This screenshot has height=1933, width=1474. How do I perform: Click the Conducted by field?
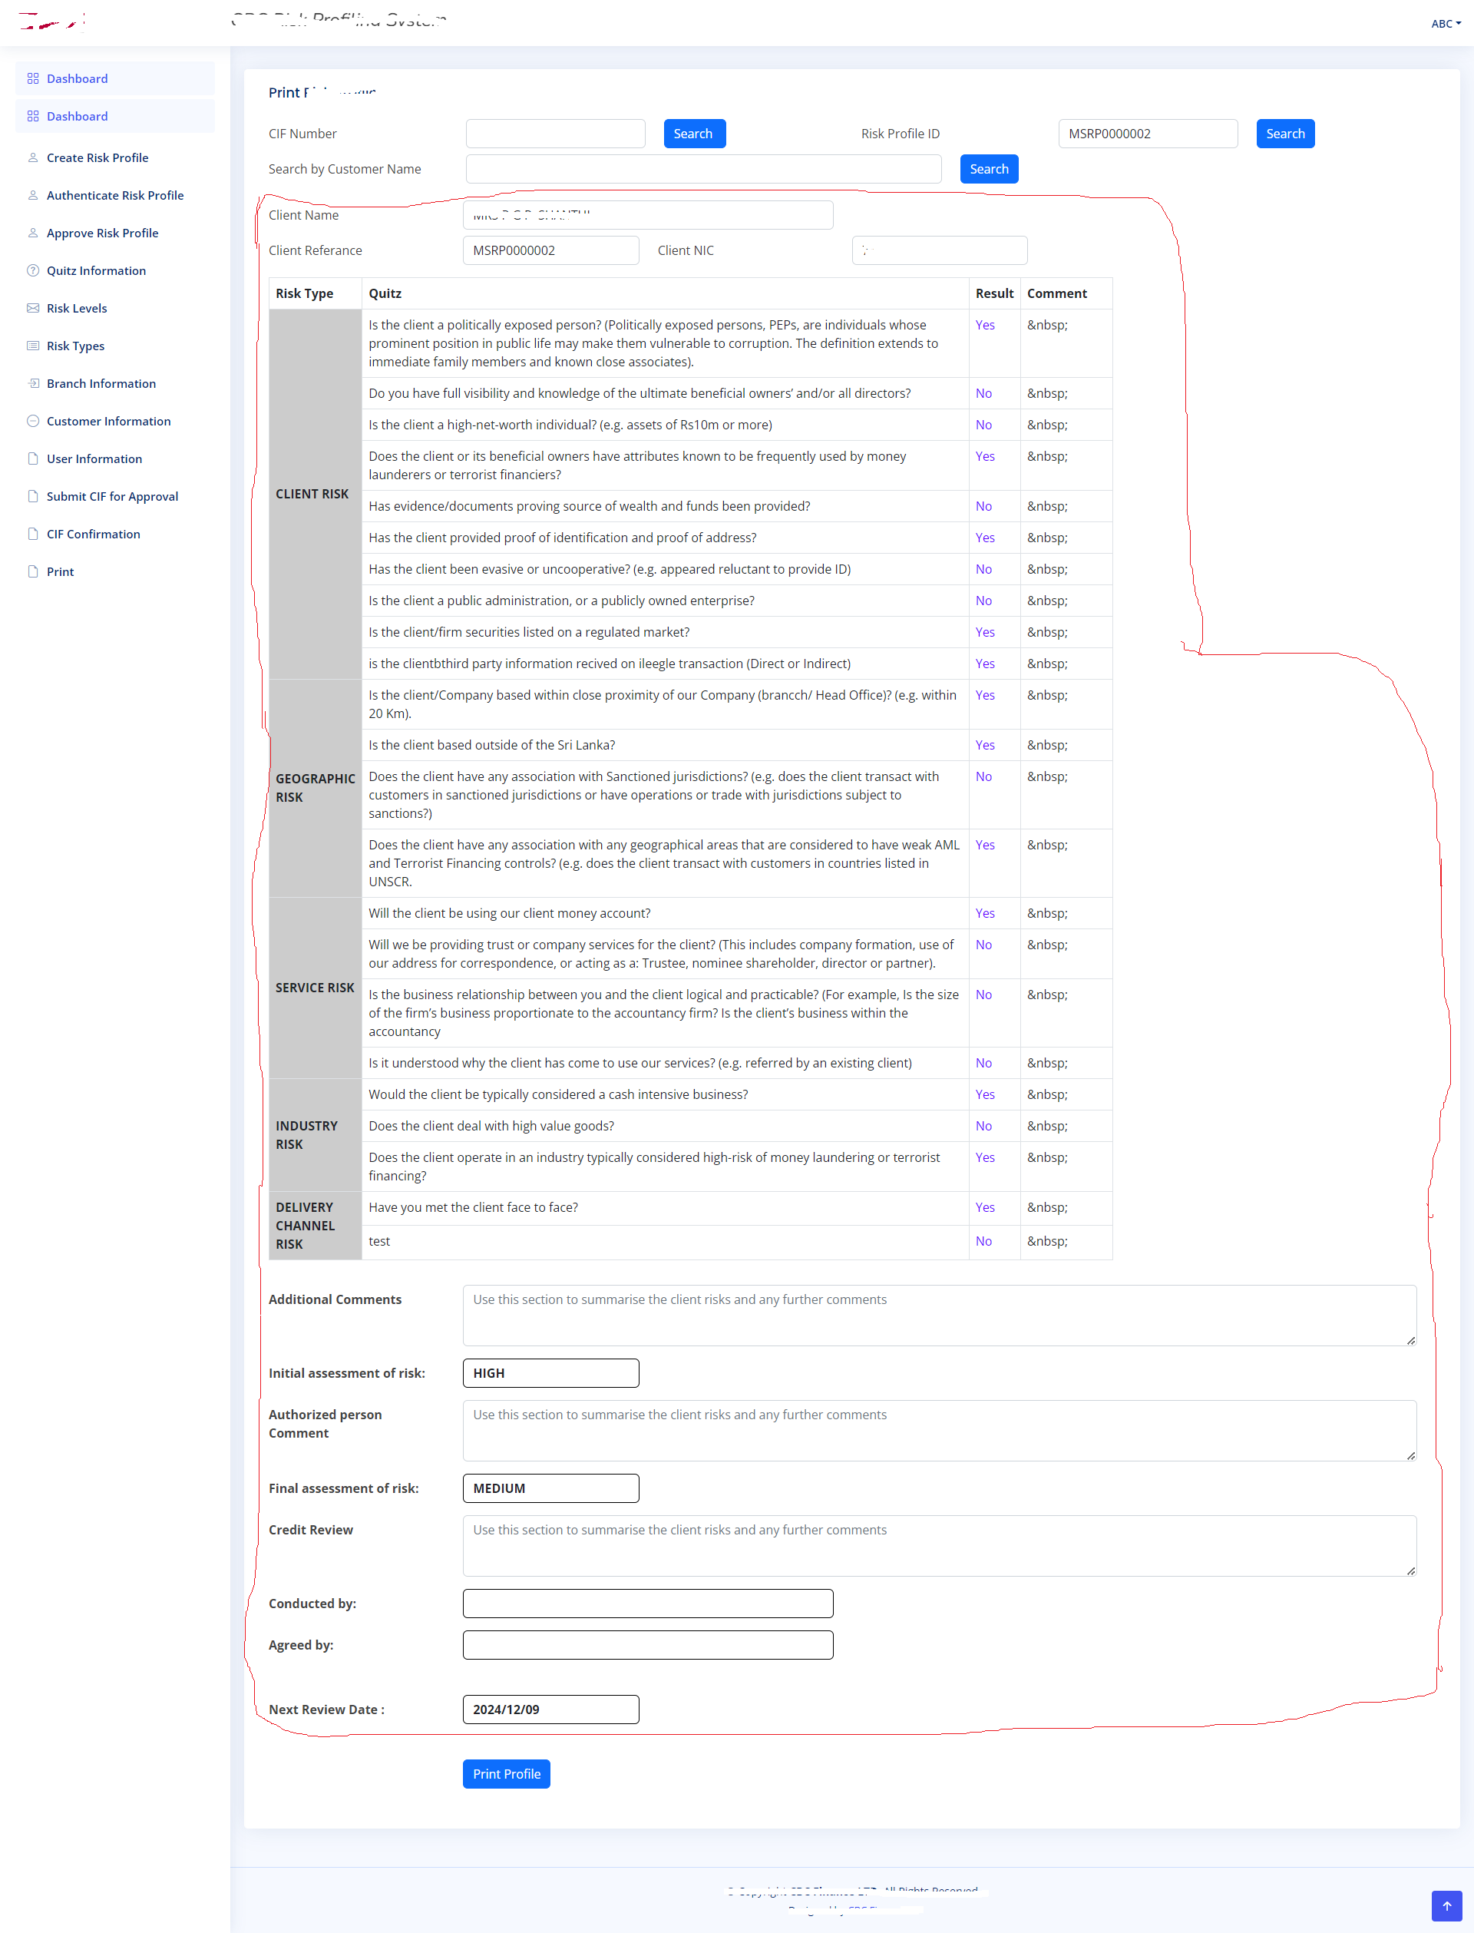point(647,1603)
